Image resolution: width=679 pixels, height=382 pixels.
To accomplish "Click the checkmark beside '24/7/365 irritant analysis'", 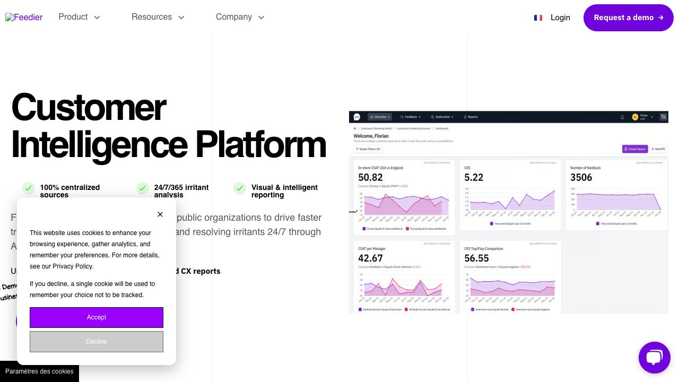I will [x=142, y=188].
